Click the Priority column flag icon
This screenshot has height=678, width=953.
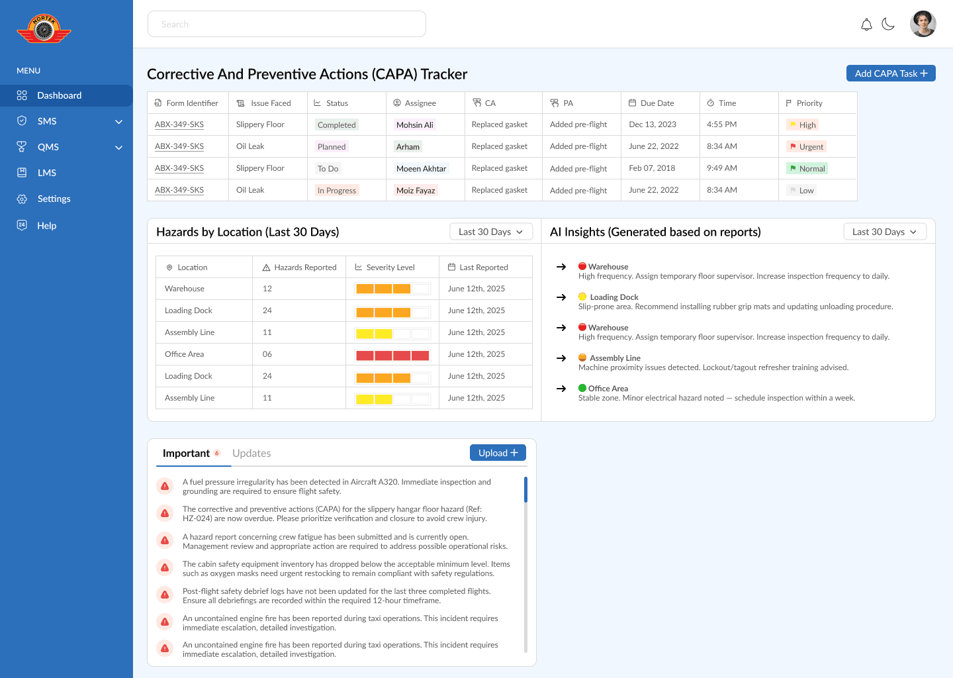click(789, 103)
